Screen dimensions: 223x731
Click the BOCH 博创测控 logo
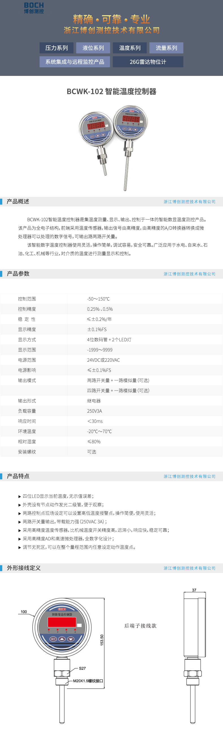click(x=34, y=8)
